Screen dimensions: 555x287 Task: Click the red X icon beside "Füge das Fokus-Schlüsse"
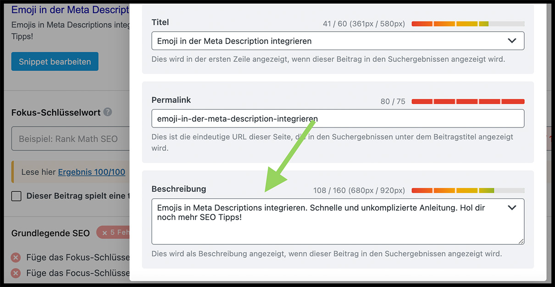(16, 257)
